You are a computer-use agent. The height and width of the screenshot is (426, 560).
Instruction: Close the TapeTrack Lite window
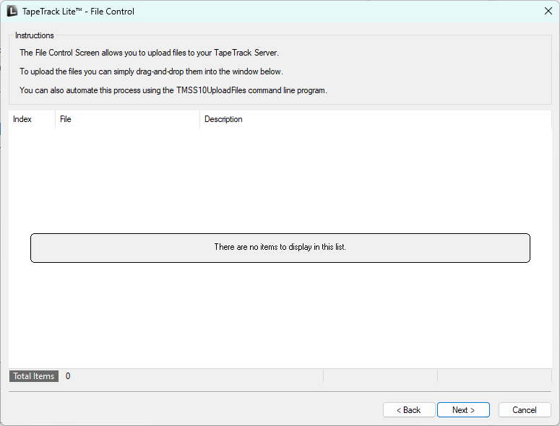coord(548,11)
